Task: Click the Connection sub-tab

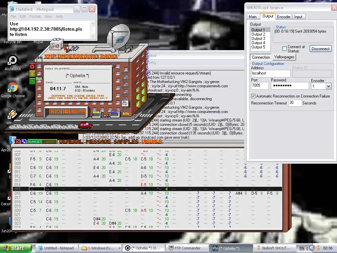Action: (x=261, y=57)
